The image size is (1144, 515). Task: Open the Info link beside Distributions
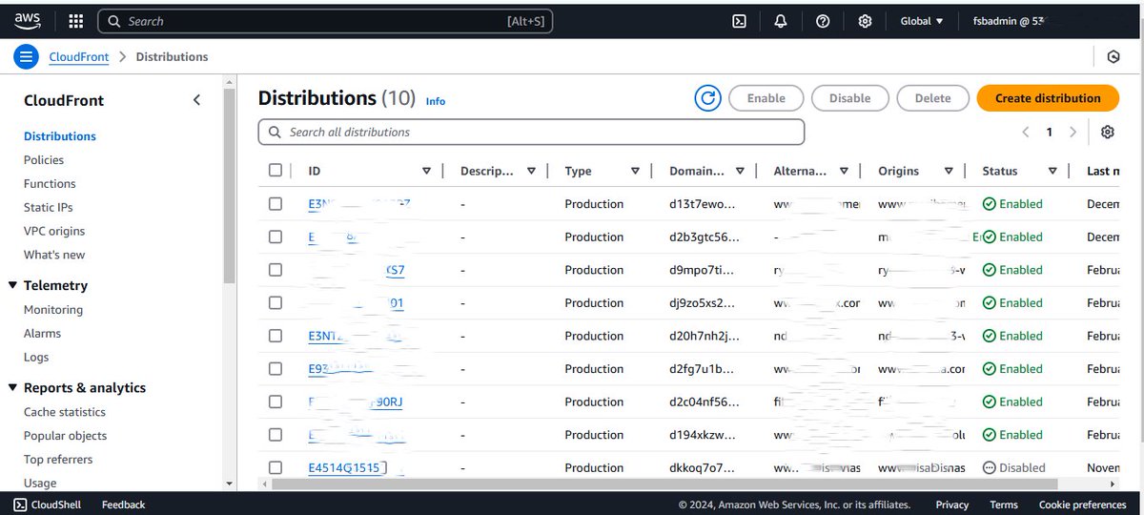pos(436,101)
